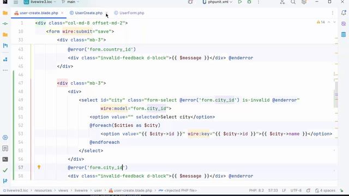The image size is (349, 196).
Task: Toggle read-only lock icon in status bar
Action: click(342, 191)
